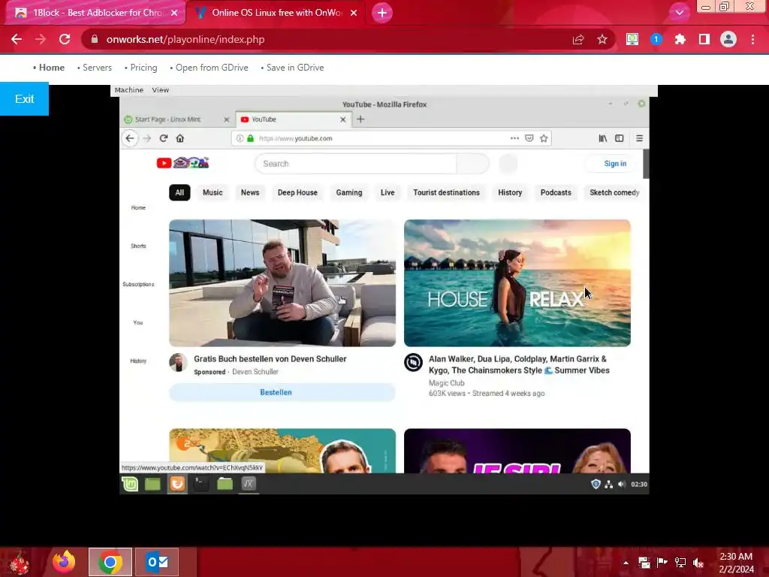769x577 pixels.
Task: Open the House Relax video thumbnail
Action: (517, 283)
